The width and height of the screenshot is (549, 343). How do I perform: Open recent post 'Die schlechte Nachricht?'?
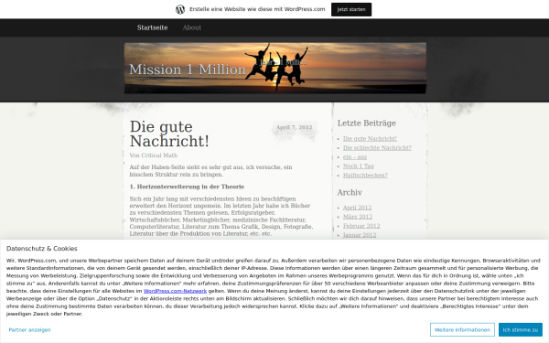(377, 147)
